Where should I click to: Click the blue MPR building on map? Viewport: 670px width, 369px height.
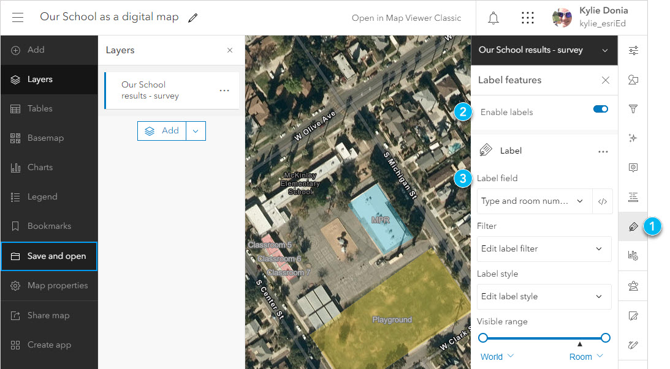click(x=380, y=220)
